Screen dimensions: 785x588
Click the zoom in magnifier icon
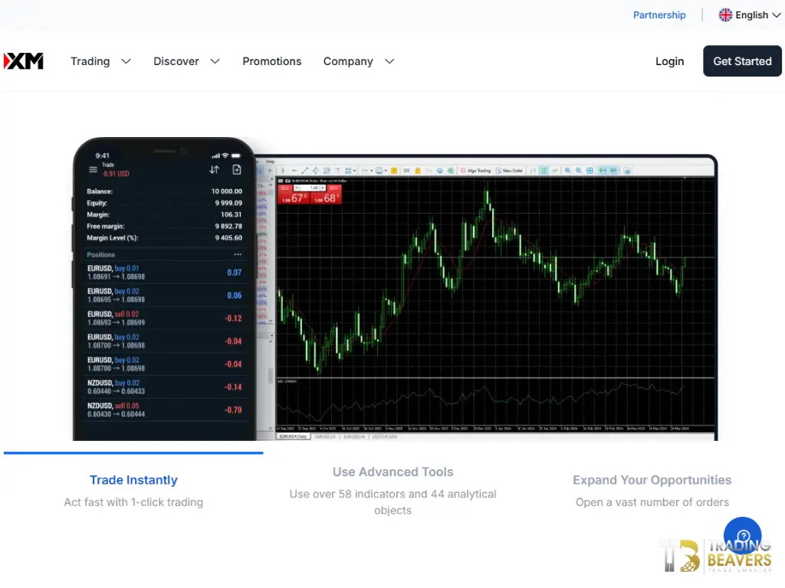point(568,171)
